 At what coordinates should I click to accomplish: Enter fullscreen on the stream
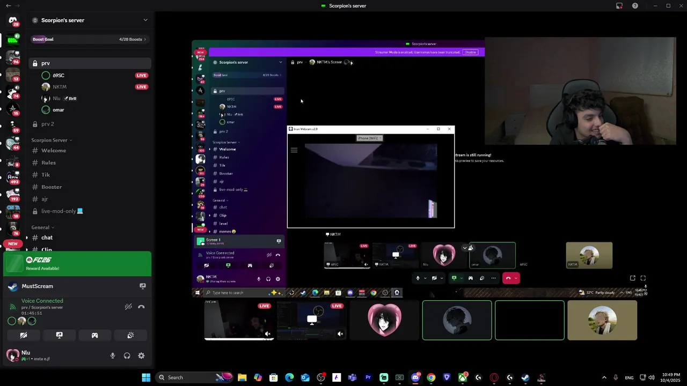click(x=643, y=278)
